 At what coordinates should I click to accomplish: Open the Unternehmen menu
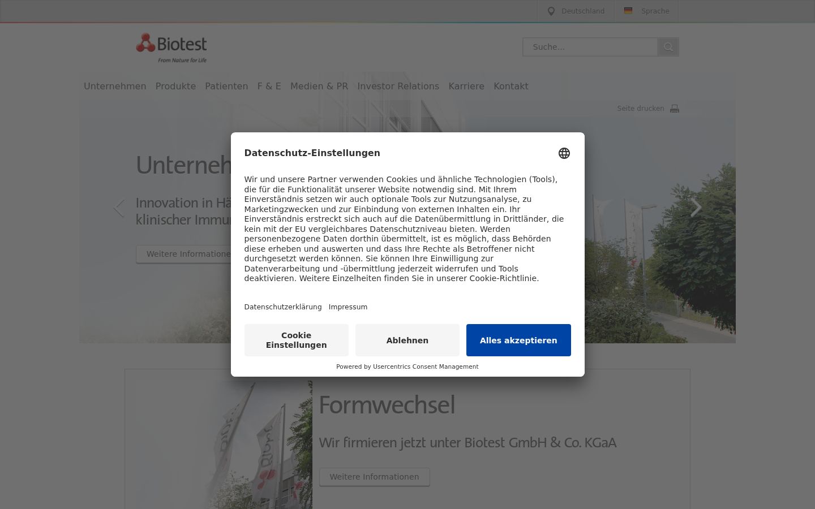click(x=115, y=86)
